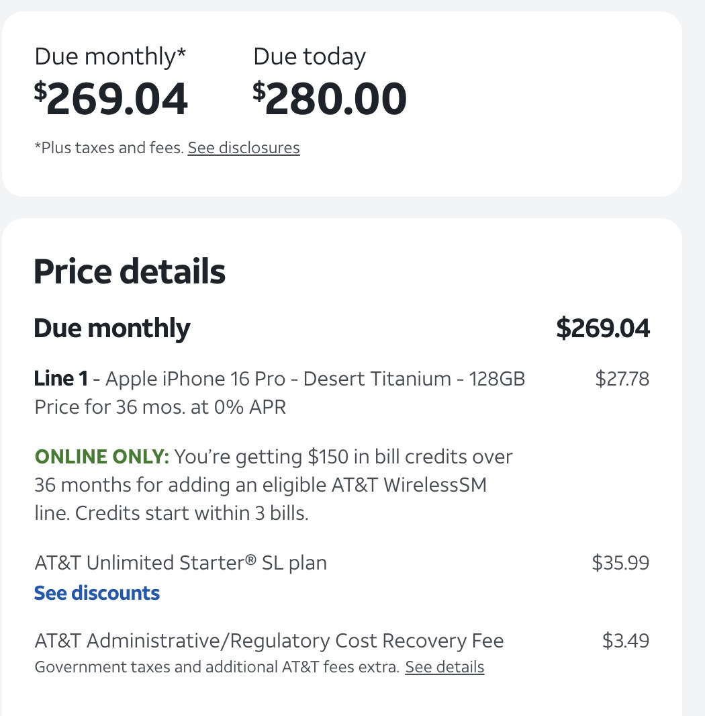This screenshot has height=716, width=705.
Task: Select the large $269.04 monthly total
Action: tap(111, 99)
